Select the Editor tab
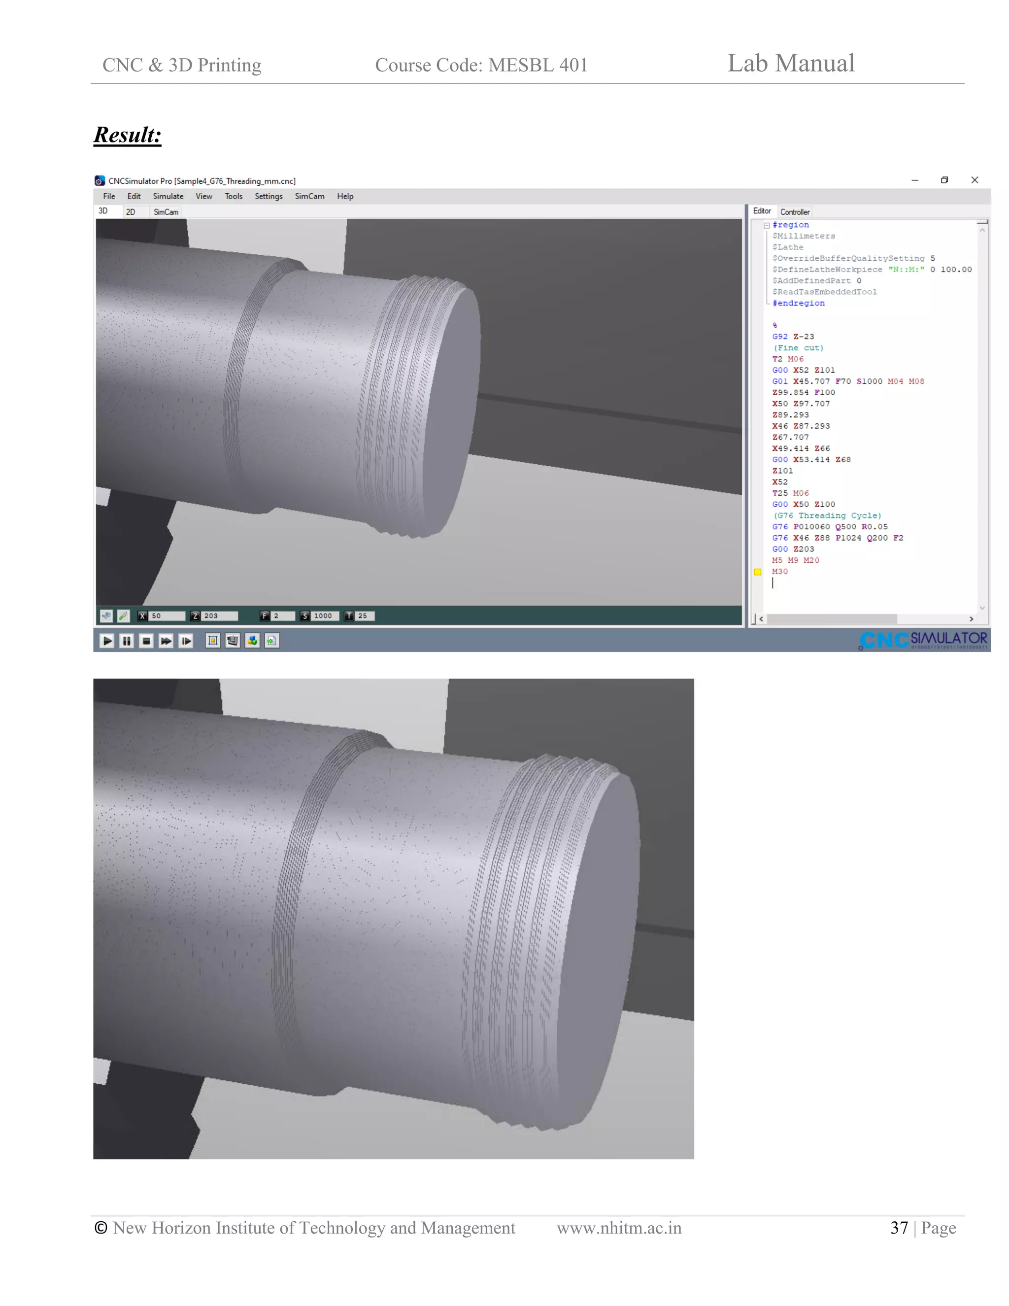This screenshot has width=1009, height=1306. [x=762, y=211]
